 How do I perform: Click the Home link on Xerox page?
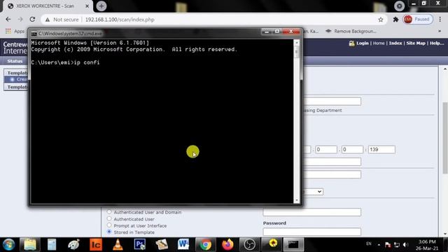[379, 43]
